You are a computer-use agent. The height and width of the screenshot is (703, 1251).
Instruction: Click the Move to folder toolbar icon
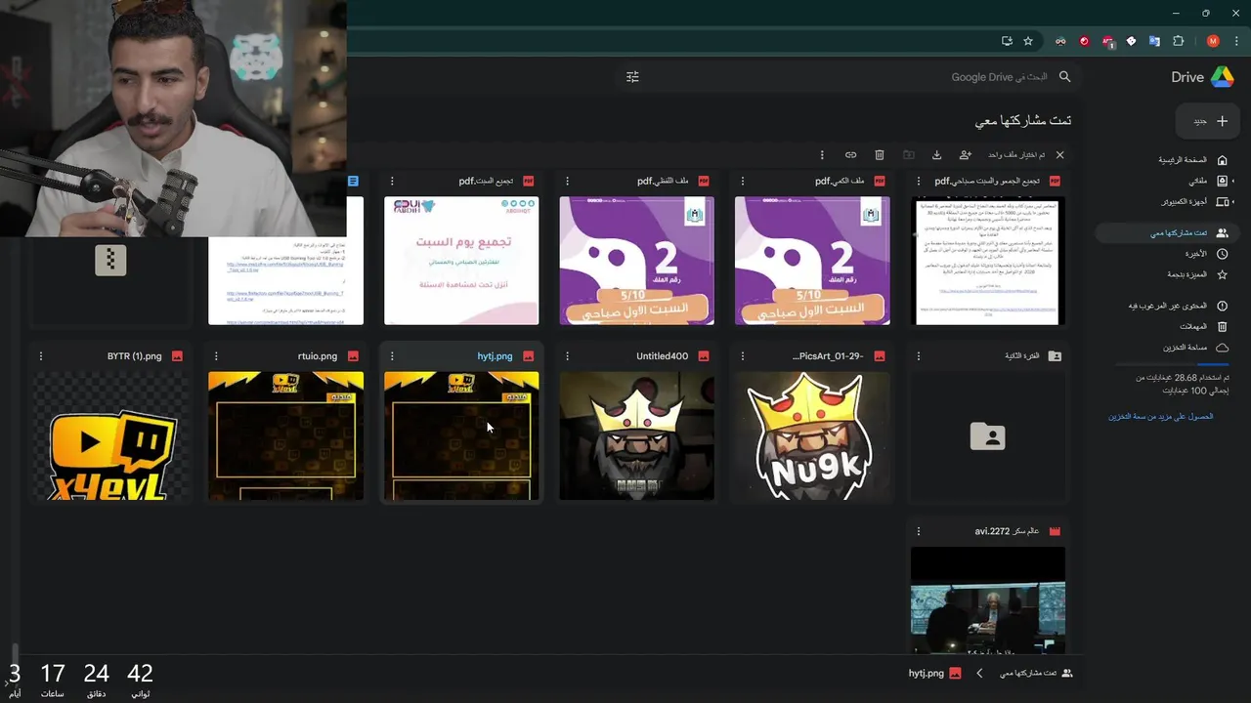pyautogui.click(x=908, y=155)
